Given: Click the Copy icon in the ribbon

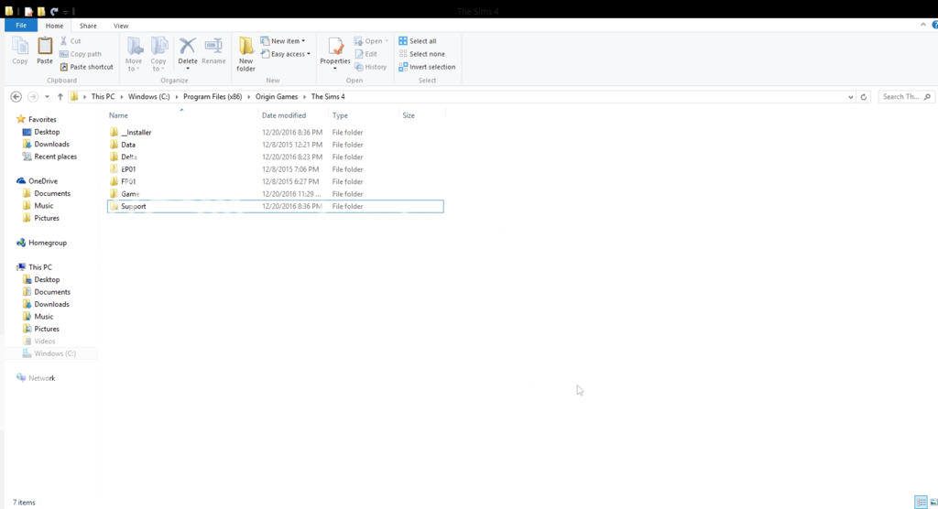Looking at the screenshot, I should (x=20, y=50).
